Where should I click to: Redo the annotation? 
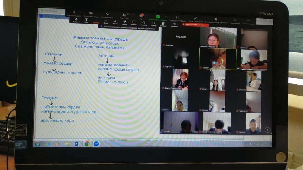(x=154, y=23)
